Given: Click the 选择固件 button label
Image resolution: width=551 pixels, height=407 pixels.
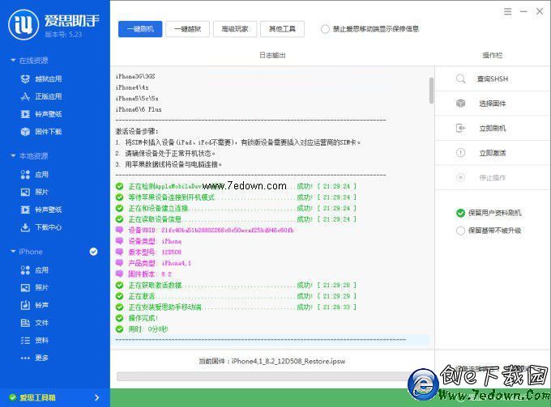Looking at the screenshot, I should pyautogui.click(x=493, y=104).
